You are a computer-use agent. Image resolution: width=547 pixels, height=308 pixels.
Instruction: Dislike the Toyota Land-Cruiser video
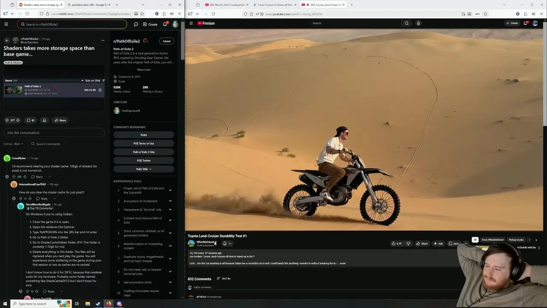408,243
